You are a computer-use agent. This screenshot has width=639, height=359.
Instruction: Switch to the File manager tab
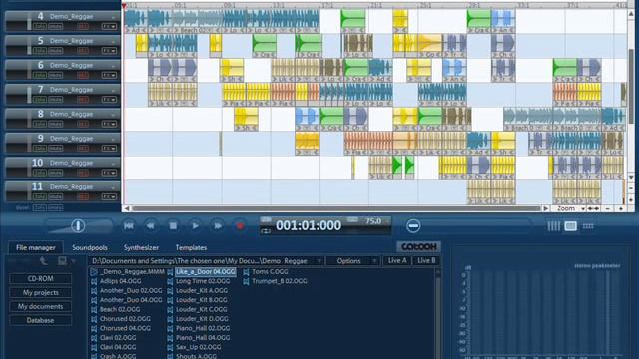coord(36,247)
